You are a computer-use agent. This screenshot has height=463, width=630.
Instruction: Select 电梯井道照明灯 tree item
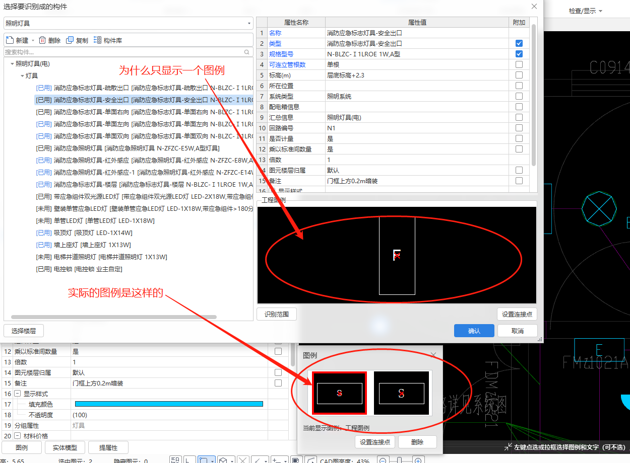102,257
